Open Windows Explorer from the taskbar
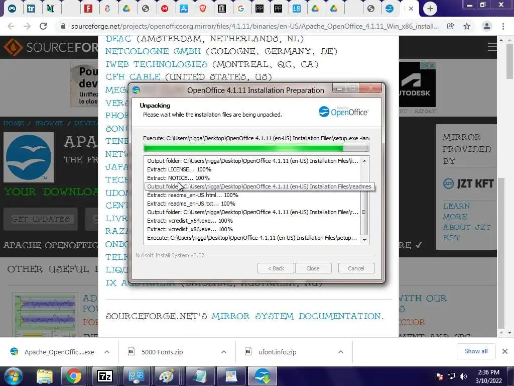 [44, 376]
